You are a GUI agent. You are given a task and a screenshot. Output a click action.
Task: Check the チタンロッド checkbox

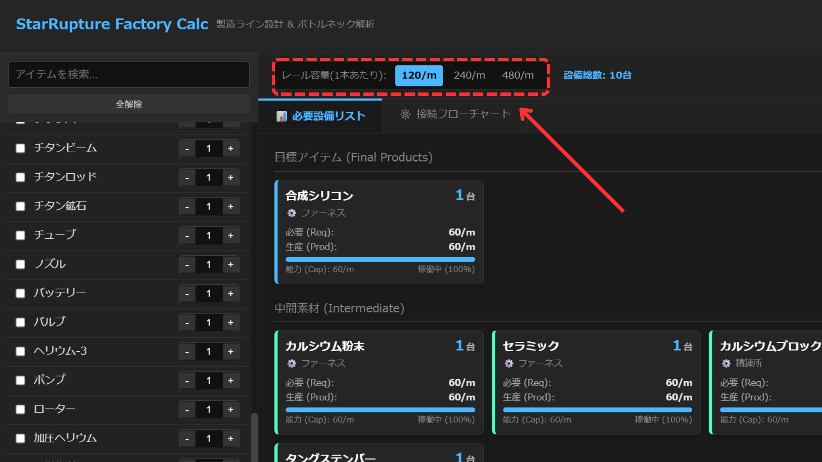(x=20, y=177)
